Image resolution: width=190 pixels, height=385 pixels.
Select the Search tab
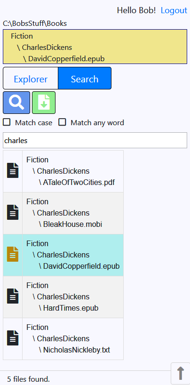tap(85, 79)
